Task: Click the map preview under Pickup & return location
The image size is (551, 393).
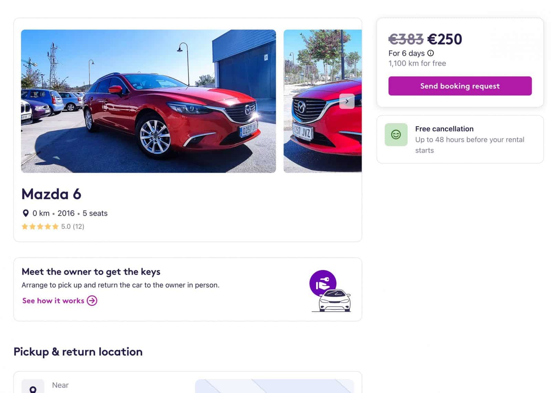Action: [x=274, y=386]
